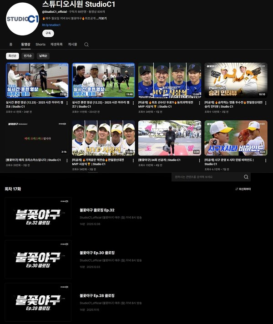The width and height of the screenshot is (273, 324).
Task: Play the 17:46 MVP 시상식 thumbnail
Action: pyautogui.click(x=103, y=138)
